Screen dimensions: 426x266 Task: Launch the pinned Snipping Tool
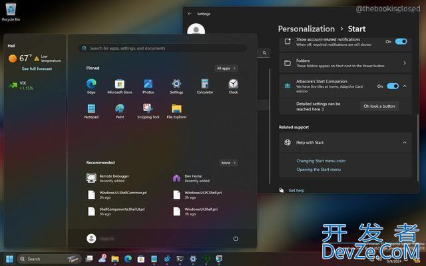[x=148, y=111]
